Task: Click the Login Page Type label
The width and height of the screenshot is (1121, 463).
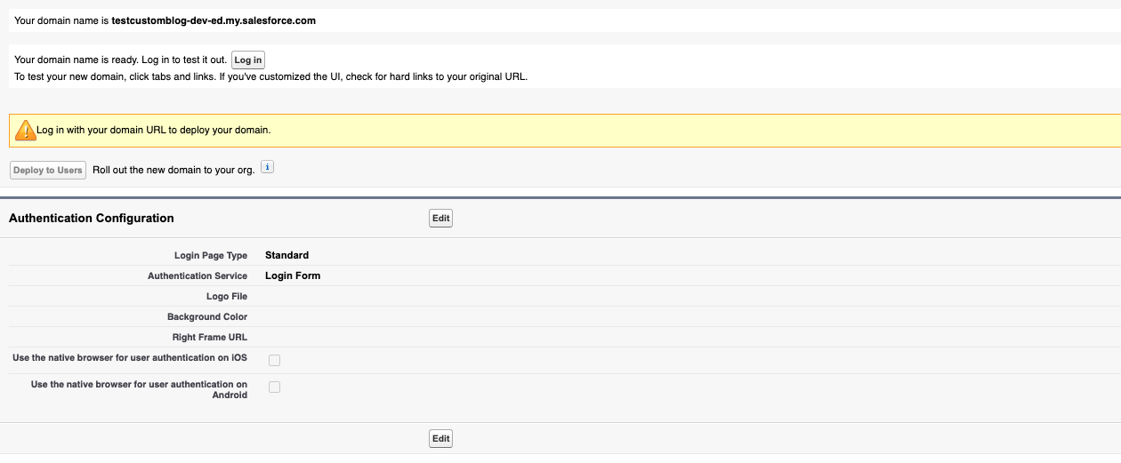Action: click(210, 256)
